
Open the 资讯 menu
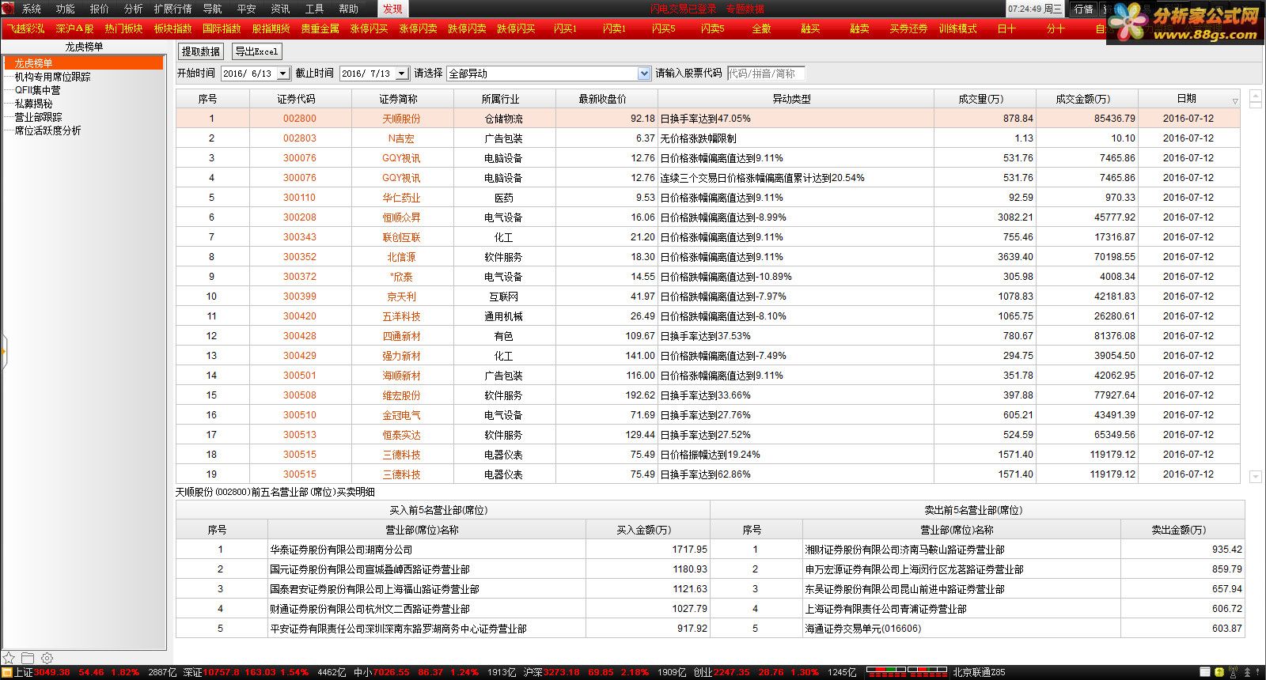point(280,9)
